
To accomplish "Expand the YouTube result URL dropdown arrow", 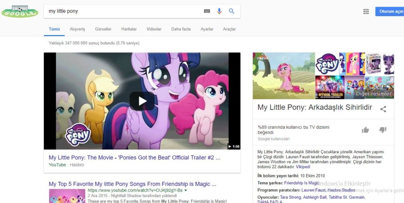I will [x=185, y=190].
